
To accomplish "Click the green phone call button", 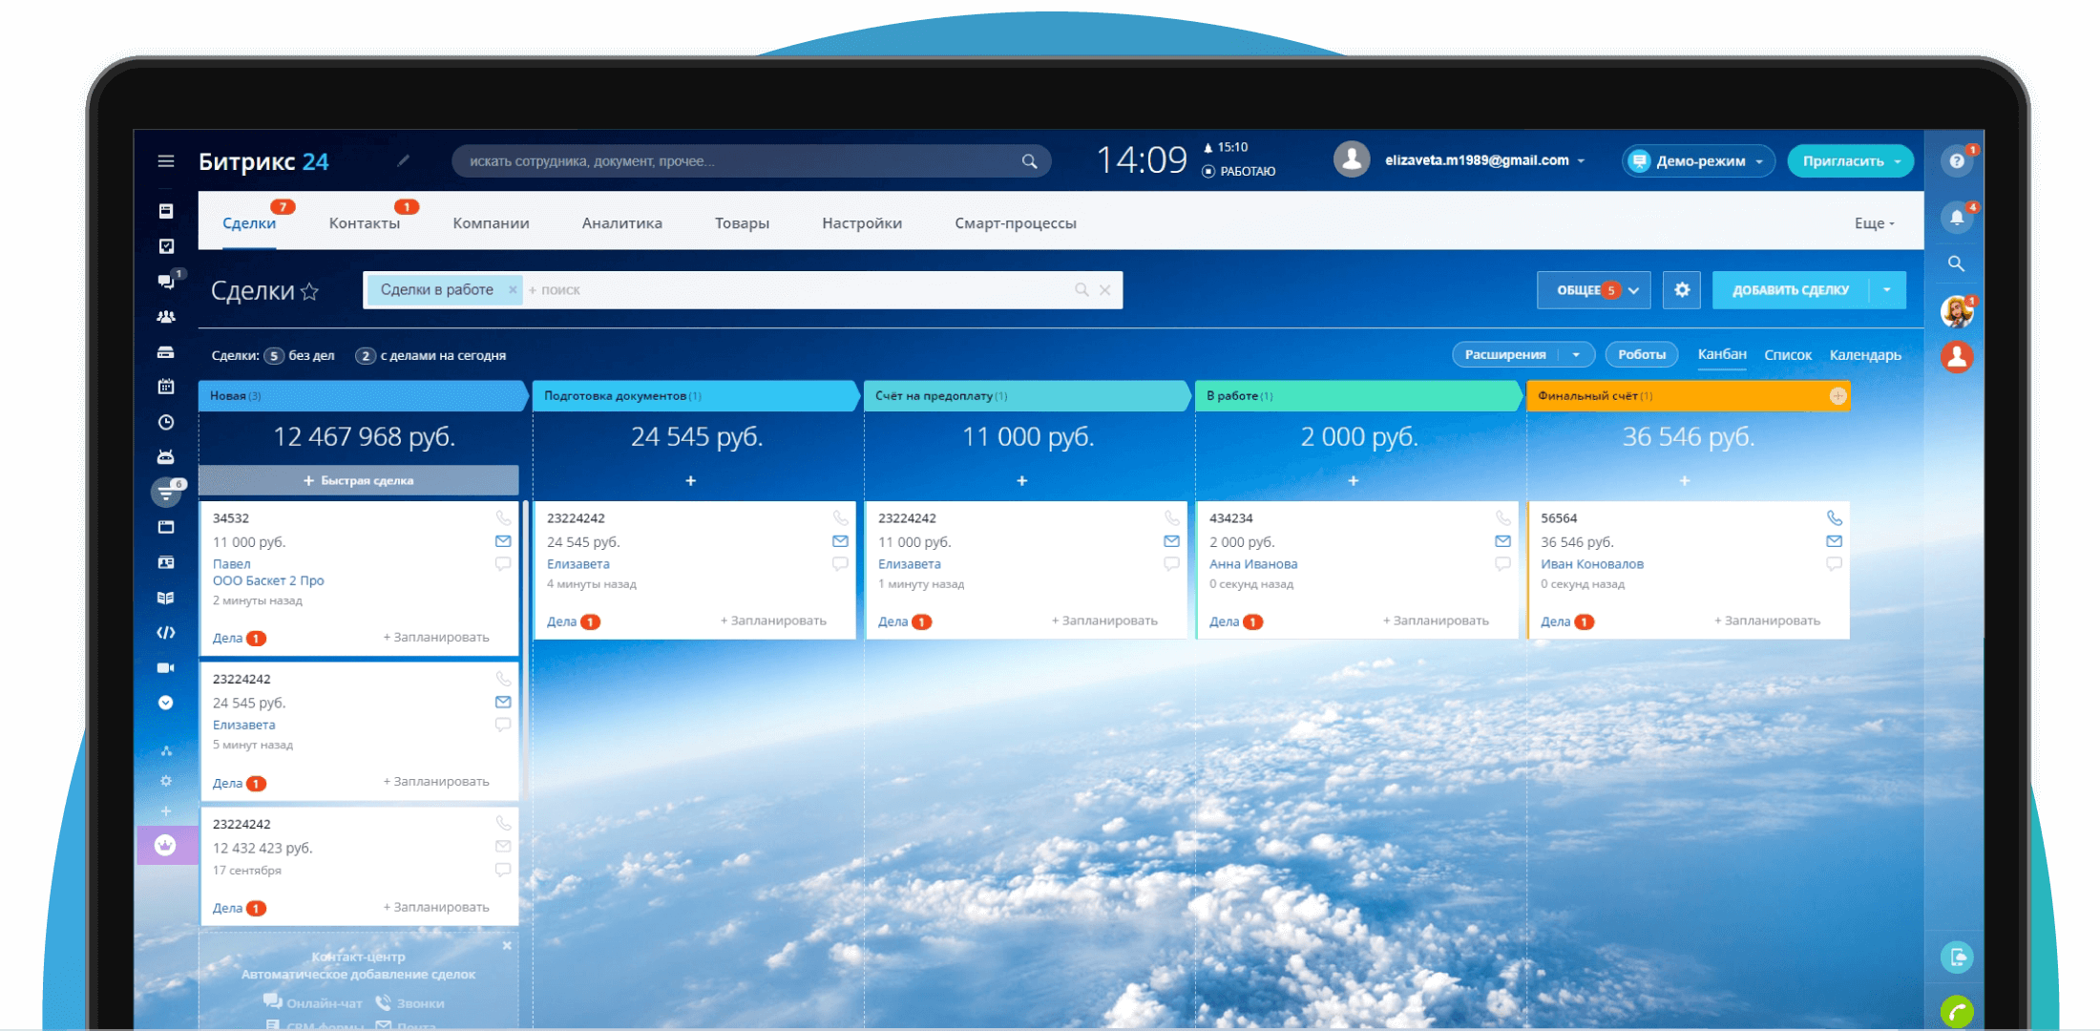I will (x=1957, y=1012).
